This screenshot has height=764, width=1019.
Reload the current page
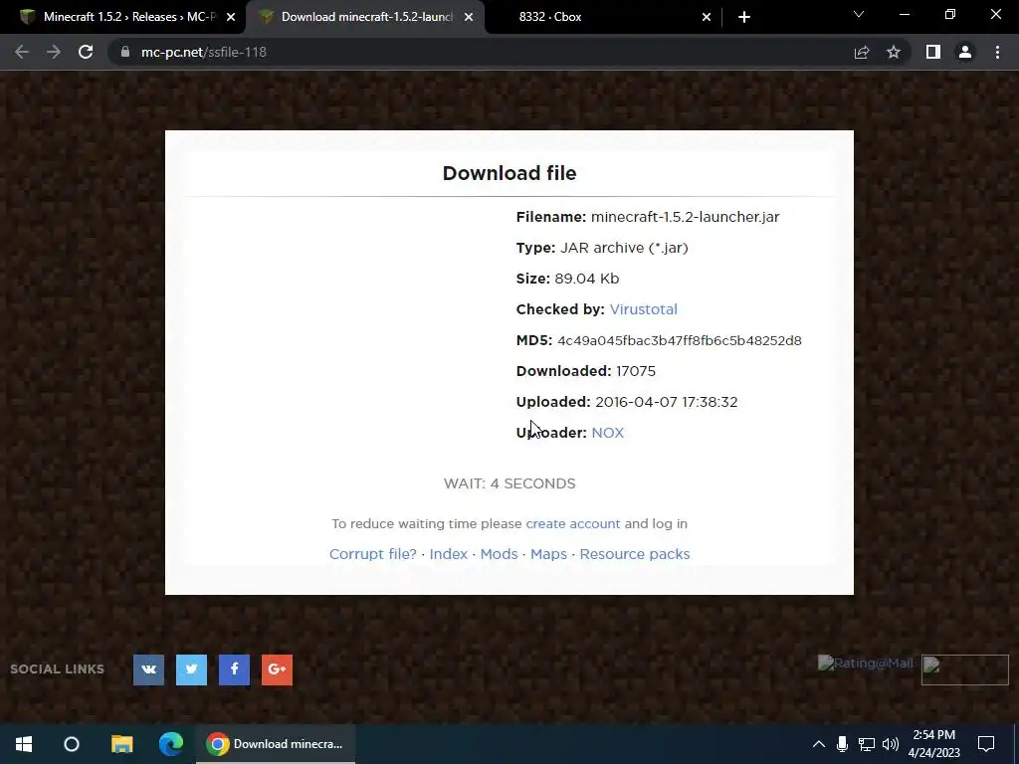[x=86, y=52]
